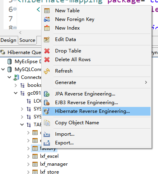Select New Index menu entry
Viewport: 158px width, 174px height.
(x=97, y=28)
